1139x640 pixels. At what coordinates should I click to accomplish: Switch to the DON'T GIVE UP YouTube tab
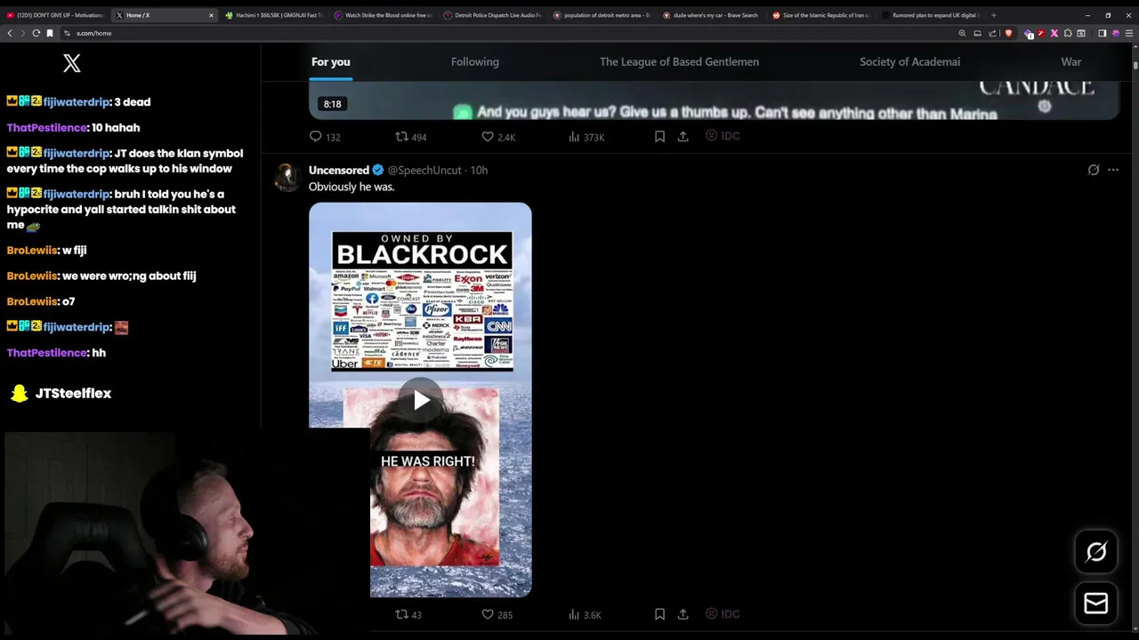tap(55, 15)
